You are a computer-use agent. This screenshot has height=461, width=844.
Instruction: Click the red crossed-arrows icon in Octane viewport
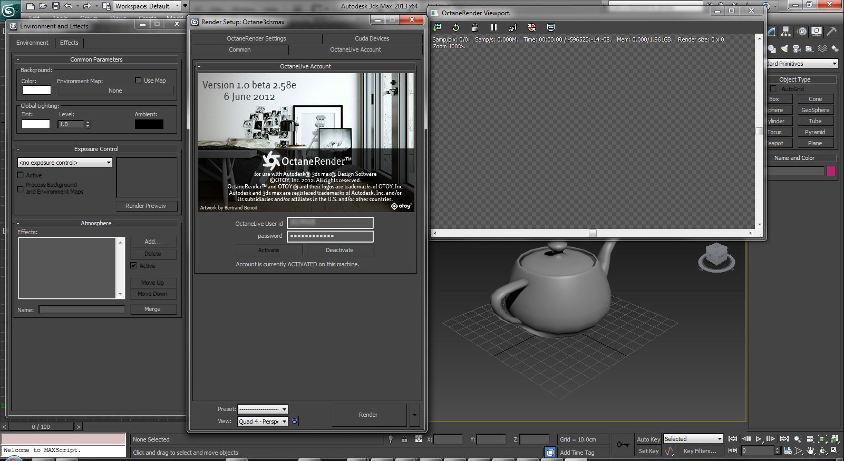pyautogui.click(x=532, y=27)
